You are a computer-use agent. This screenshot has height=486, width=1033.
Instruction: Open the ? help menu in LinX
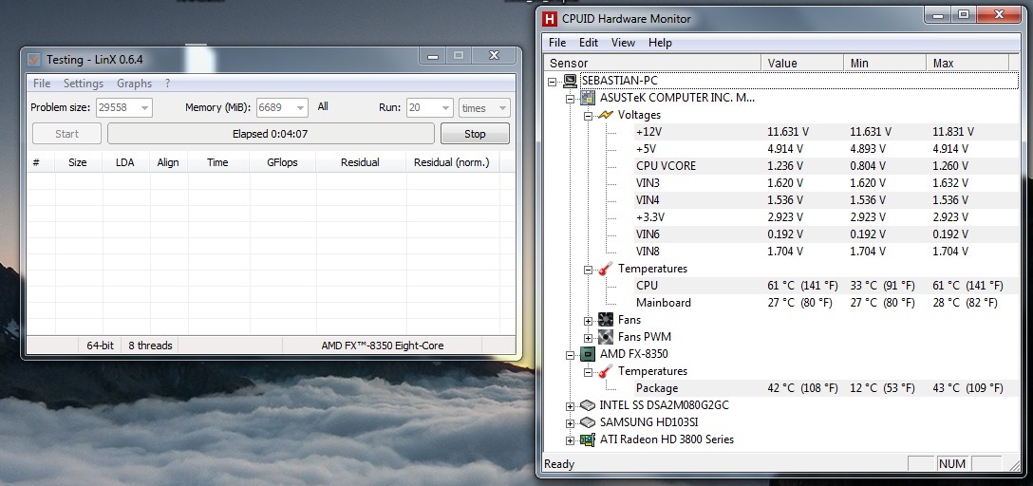pos(167,84)
